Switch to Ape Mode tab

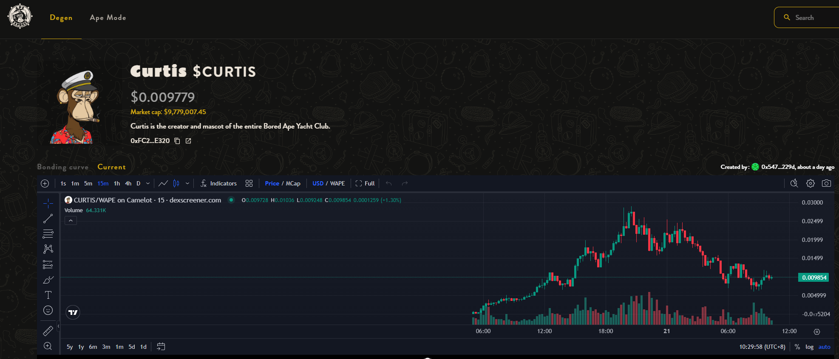(108, 18)
